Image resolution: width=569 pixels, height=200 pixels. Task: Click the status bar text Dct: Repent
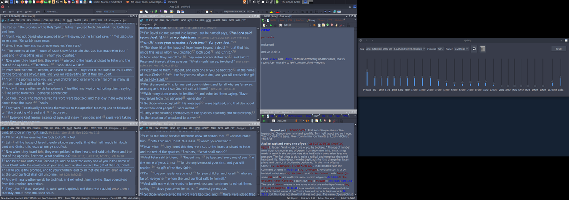292,198
